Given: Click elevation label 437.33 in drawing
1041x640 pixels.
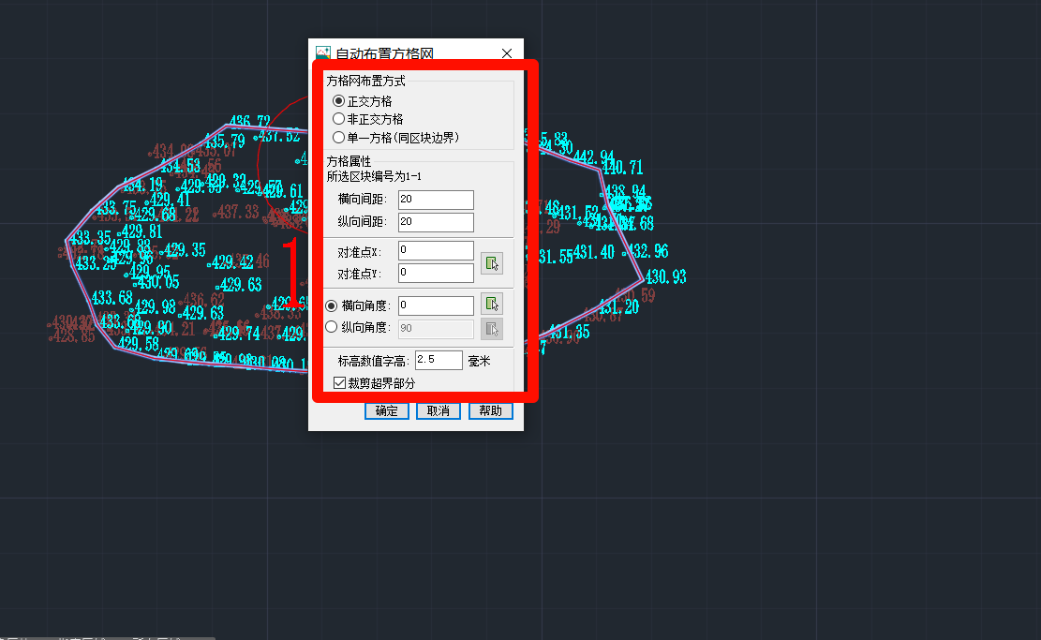Looking at the screenshot, I should [x=237, y=213].
